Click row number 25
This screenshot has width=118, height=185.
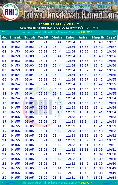point(4,159)
